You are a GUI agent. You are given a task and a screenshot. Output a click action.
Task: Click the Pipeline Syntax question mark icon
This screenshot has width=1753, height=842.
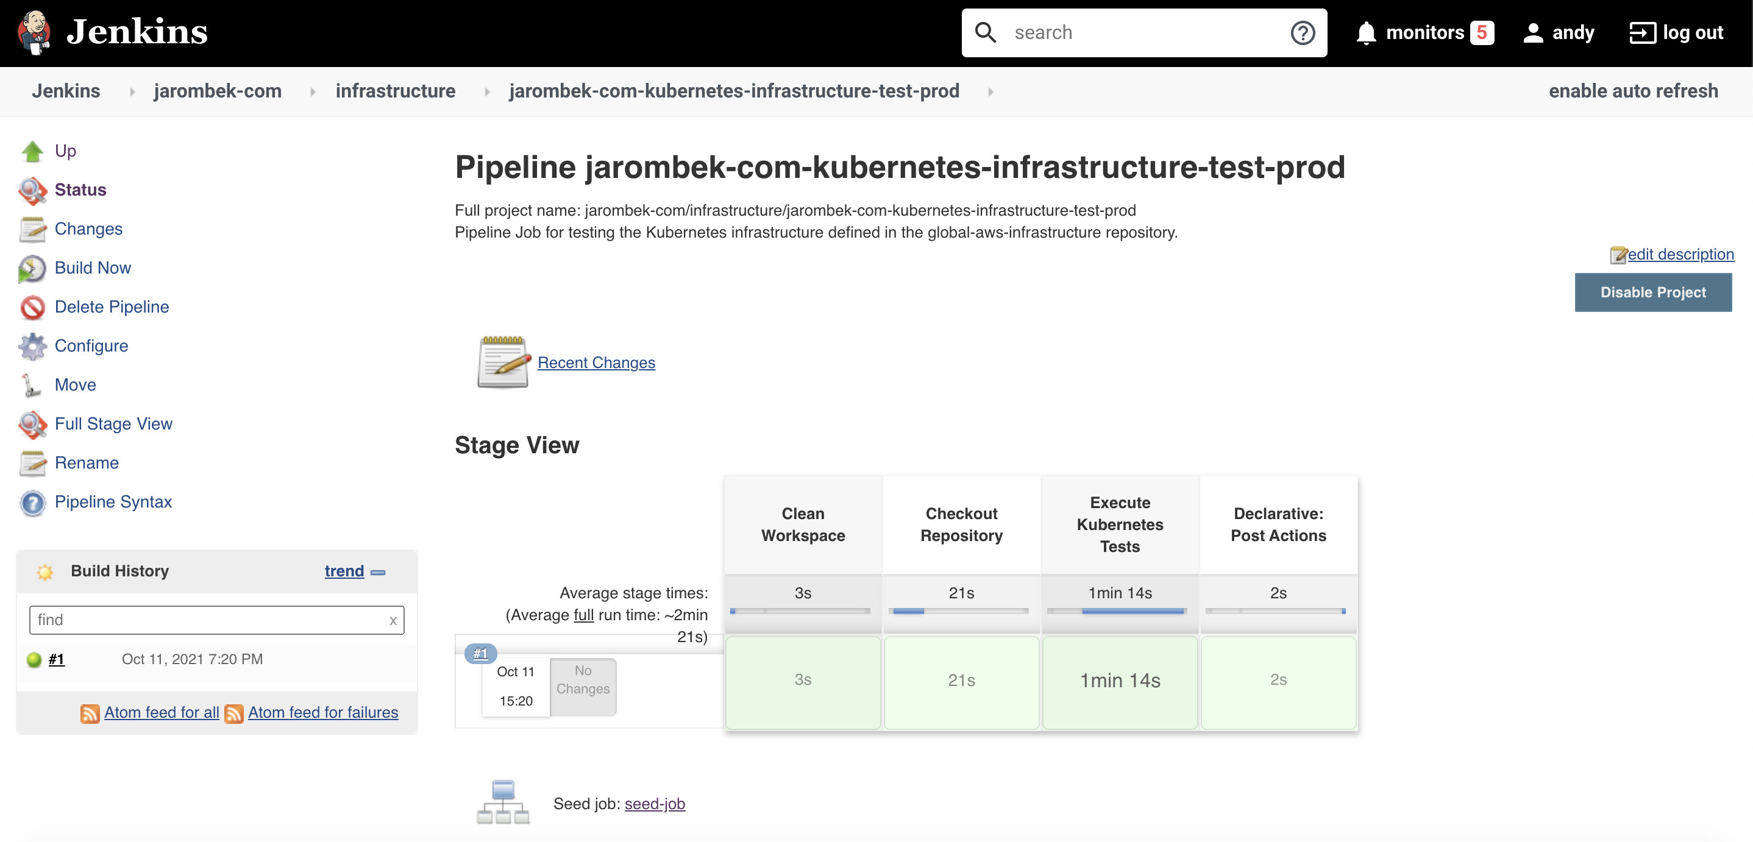32,503
